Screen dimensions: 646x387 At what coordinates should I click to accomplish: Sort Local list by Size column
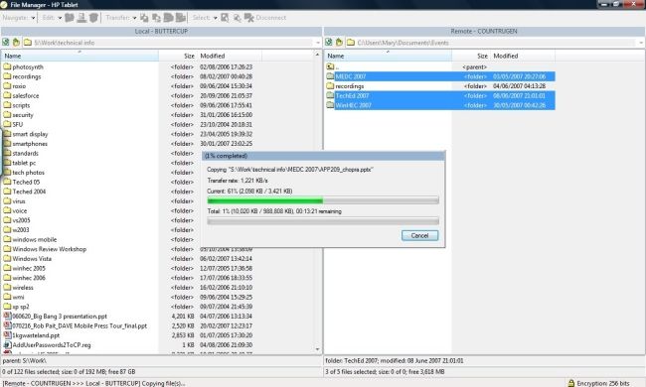tap(178, 56)
